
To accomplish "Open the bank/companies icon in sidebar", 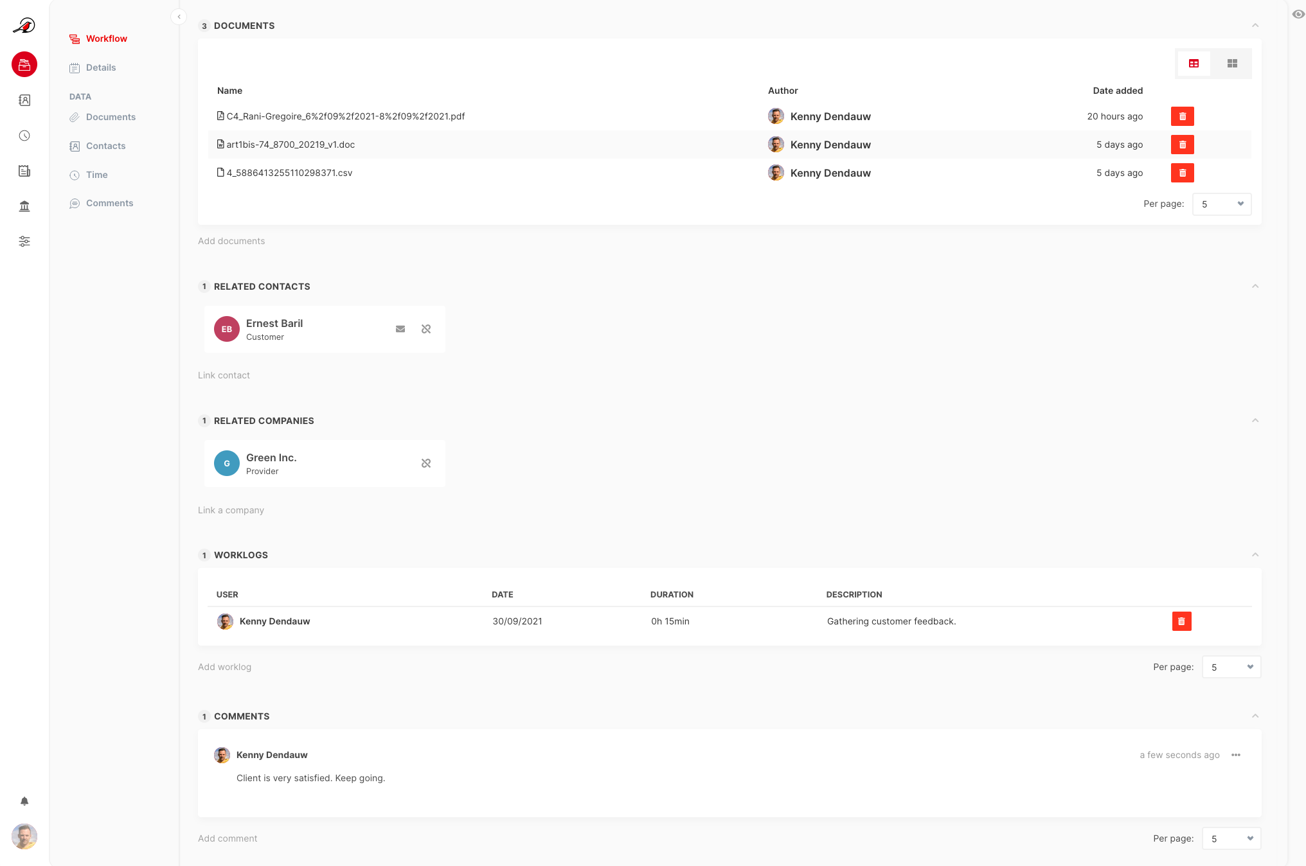I will [24, 206].
